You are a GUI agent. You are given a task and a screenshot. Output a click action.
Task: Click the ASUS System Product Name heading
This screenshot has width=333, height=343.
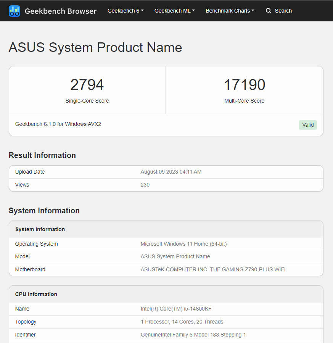tap(95, 47)
